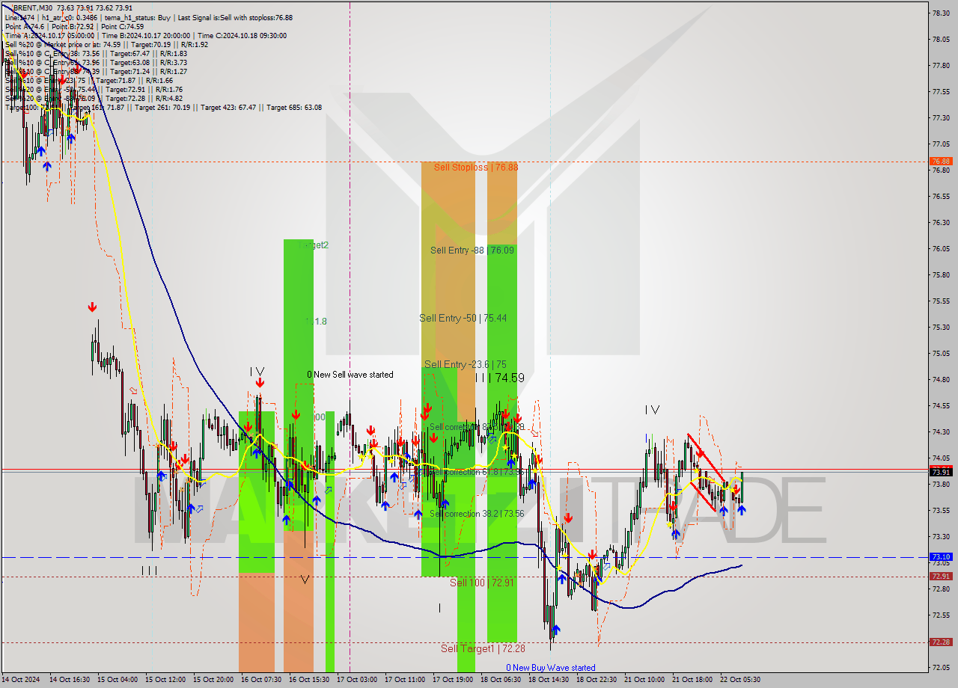The image size is (958, 688).
Task: Click the '0 New Buy Wave started' annotation
Action: (551, 668)
